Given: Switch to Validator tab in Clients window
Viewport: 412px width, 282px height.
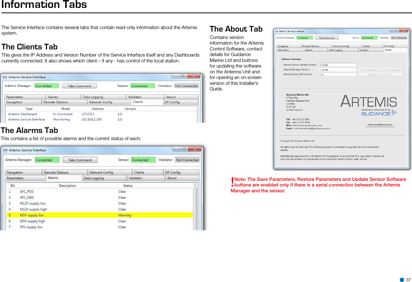Looking at the screenshot, I should pyautogui.click(x=145, y=97).
